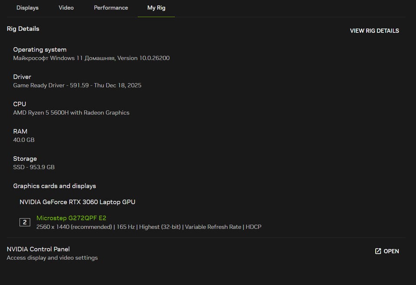Click the external-link icon beside OPEN
Image resolution: width=416 pixels, height=285 pixels.
click(x=378, y=251)
